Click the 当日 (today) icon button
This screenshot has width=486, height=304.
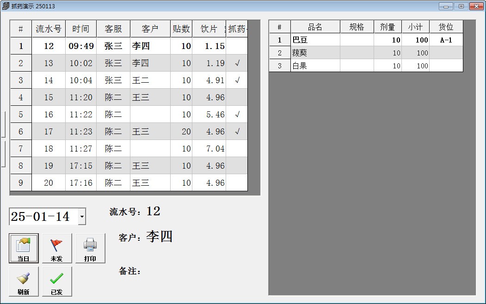click(24, 248)
